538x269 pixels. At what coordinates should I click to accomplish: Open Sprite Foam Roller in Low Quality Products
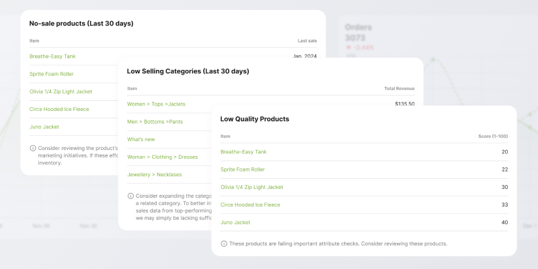coord(243,169)
